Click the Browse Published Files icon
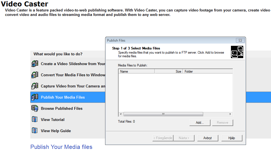271x150 pixels. pos(34,108)
